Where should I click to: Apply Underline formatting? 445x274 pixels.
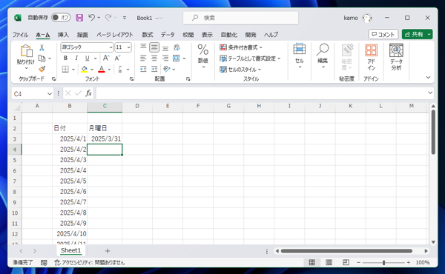pyautogui.click(x=87, y=58)
